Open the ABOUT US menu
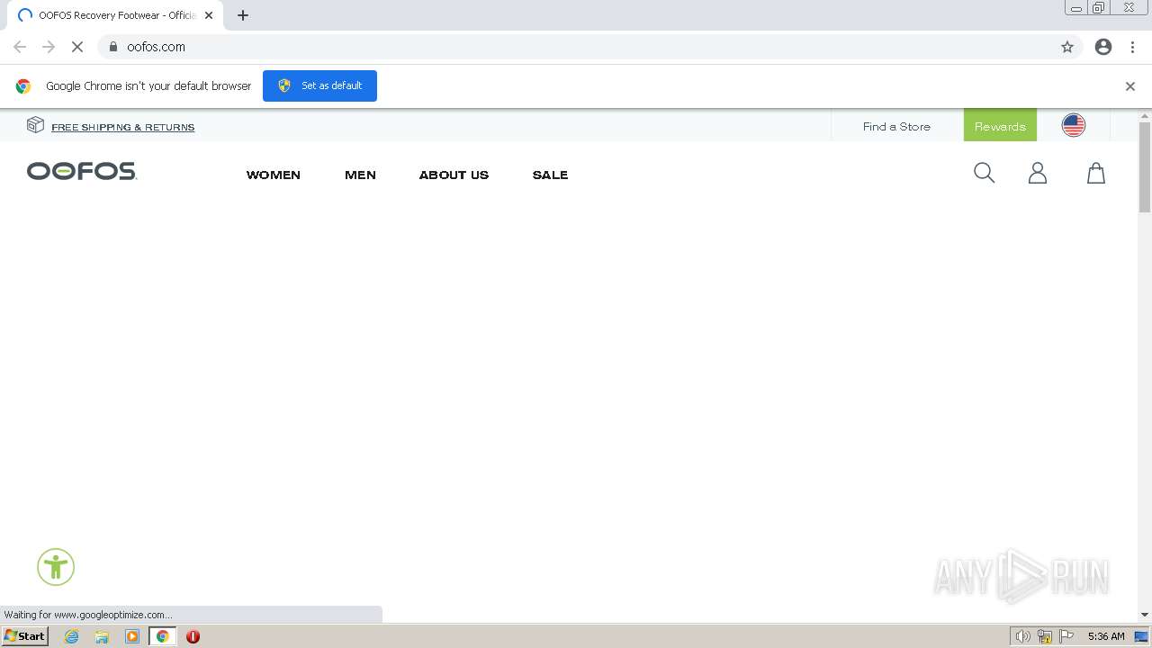 [454, 175]
